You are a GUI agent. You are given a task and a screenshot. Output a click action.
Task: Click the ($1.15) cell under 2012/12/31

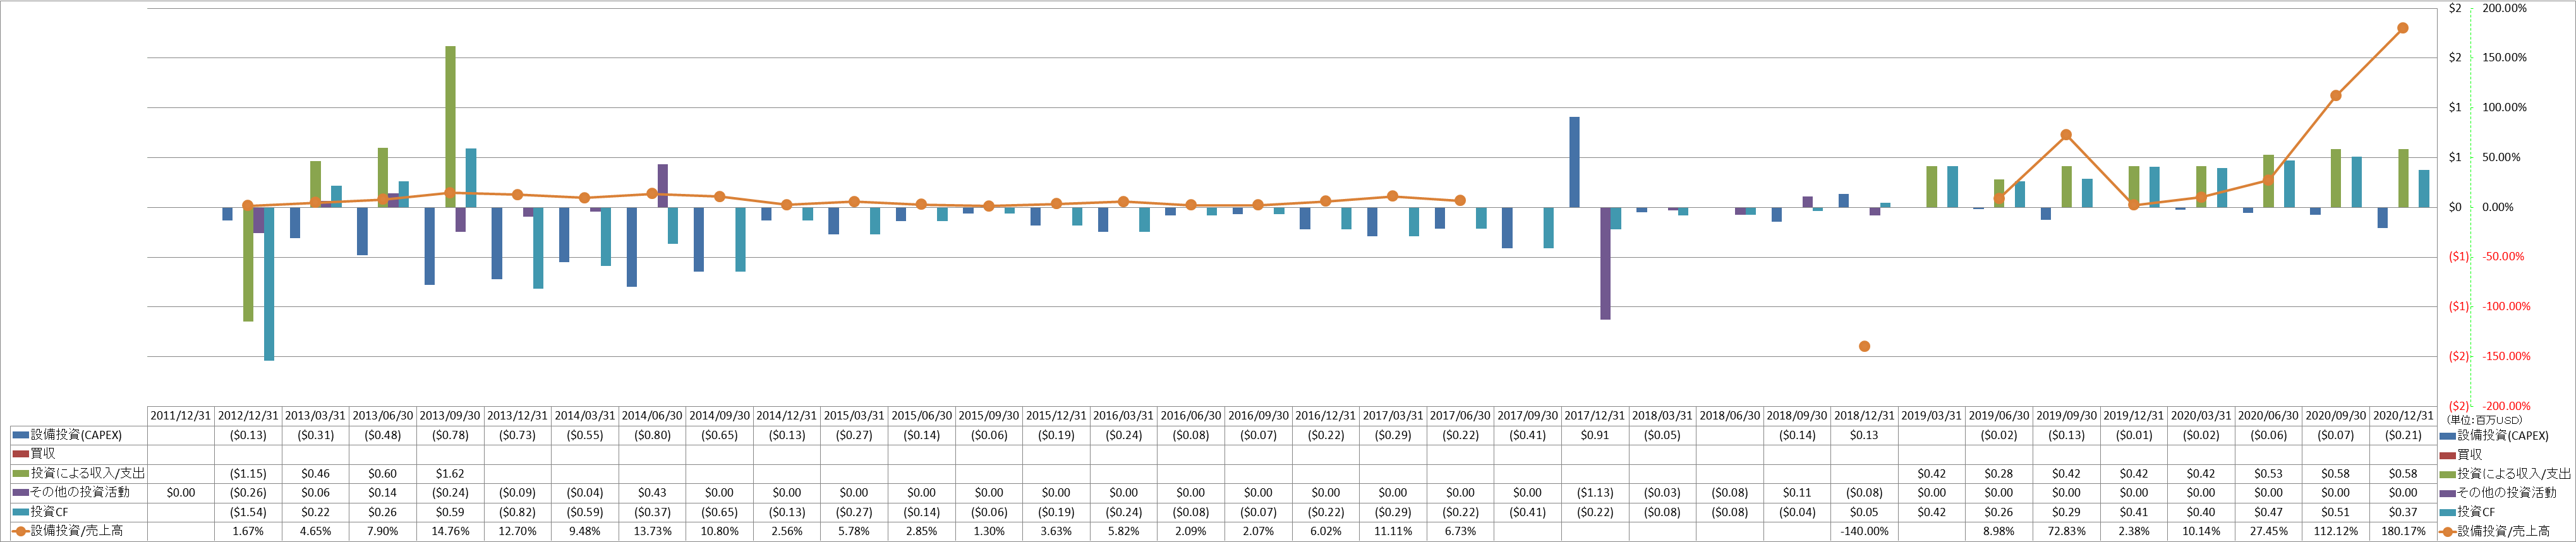click(248, 473)
